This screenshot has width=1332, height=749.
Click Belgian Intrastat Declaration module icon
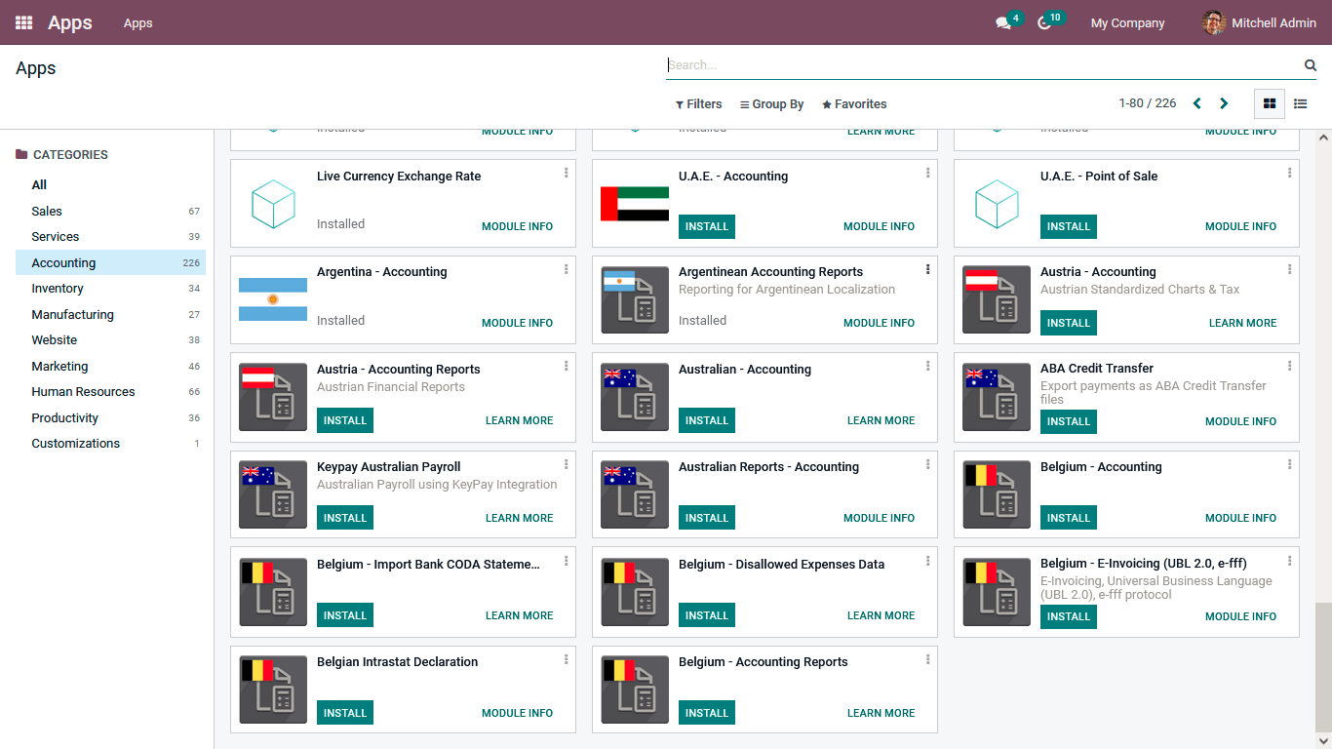coord(273,690)
